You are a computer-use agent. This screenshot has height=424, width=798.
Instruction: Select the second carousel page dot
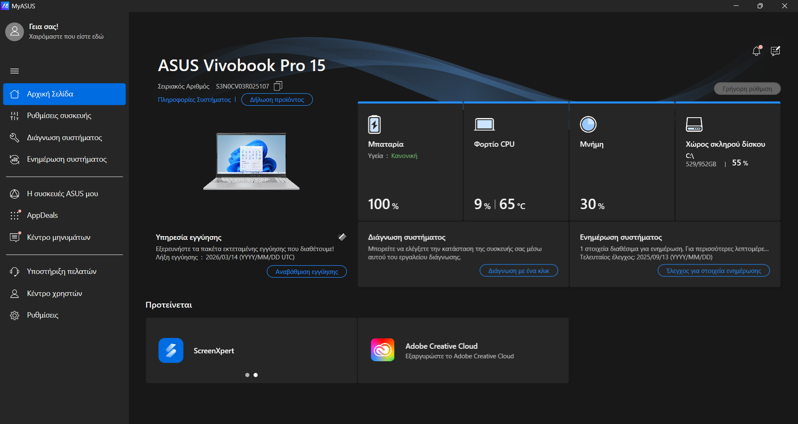(256, 375)
